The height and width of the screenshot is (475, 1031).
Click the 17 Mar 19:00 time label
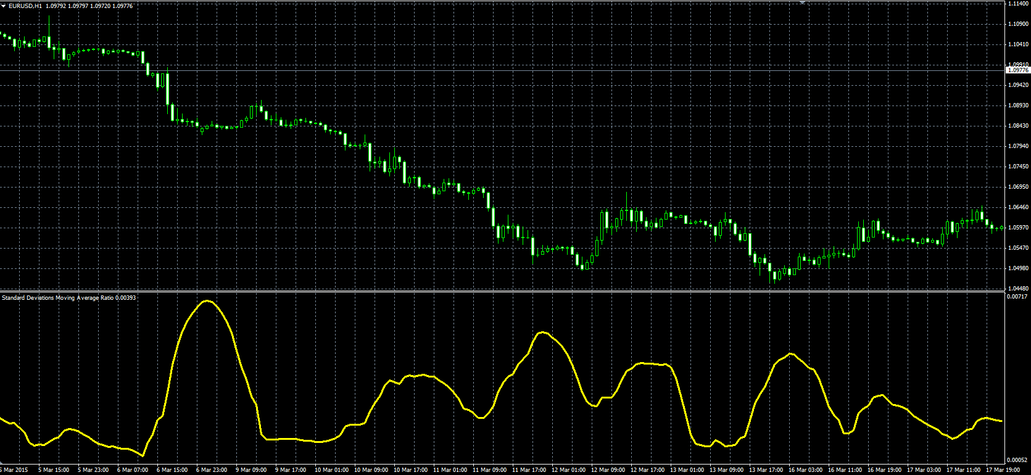tap(1003, 470)
